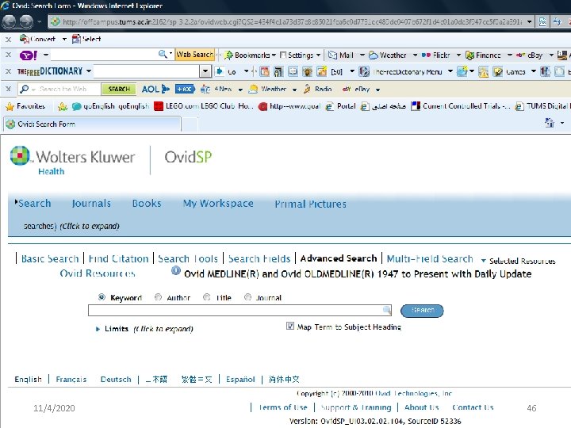Open the Books tab
The width and height of the screenshot is (571, 428).
pos(147,203)
